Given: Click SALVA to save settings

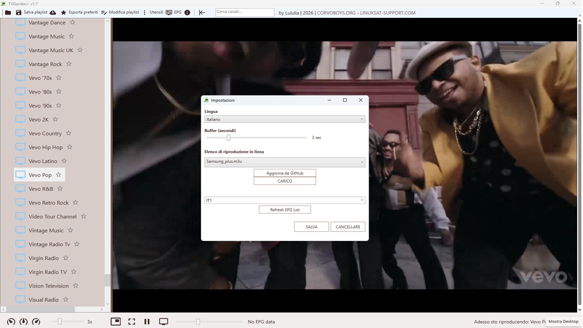Looking at the screenshot, I should pyautogui.click(x=312, y=227).
